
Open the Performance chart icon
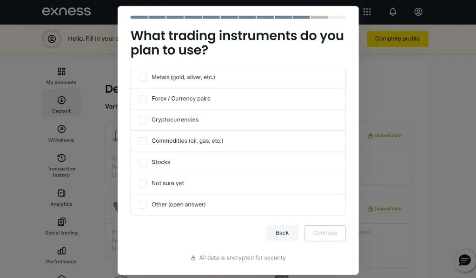[61, 252]
